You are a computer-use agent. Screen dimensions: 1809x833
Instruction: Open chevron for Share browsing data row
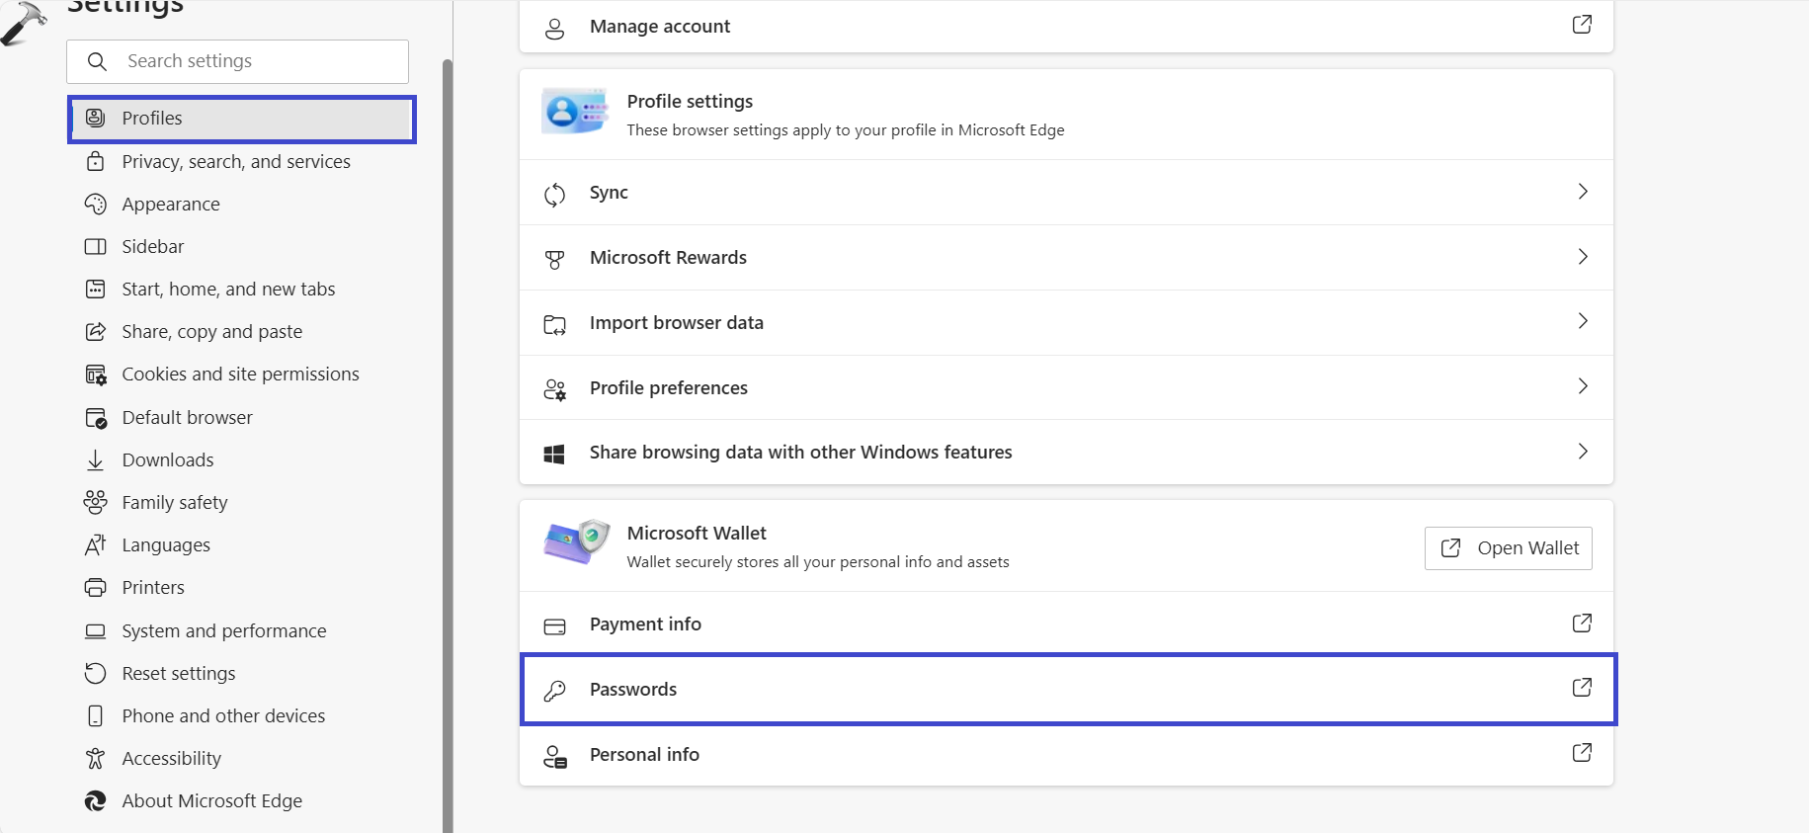point(1582,452)
